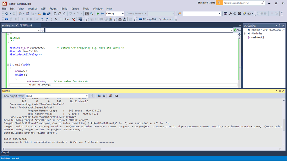Click the disable breakpoints icon next to Hex
287x161 pixels.
pos(73,19)
